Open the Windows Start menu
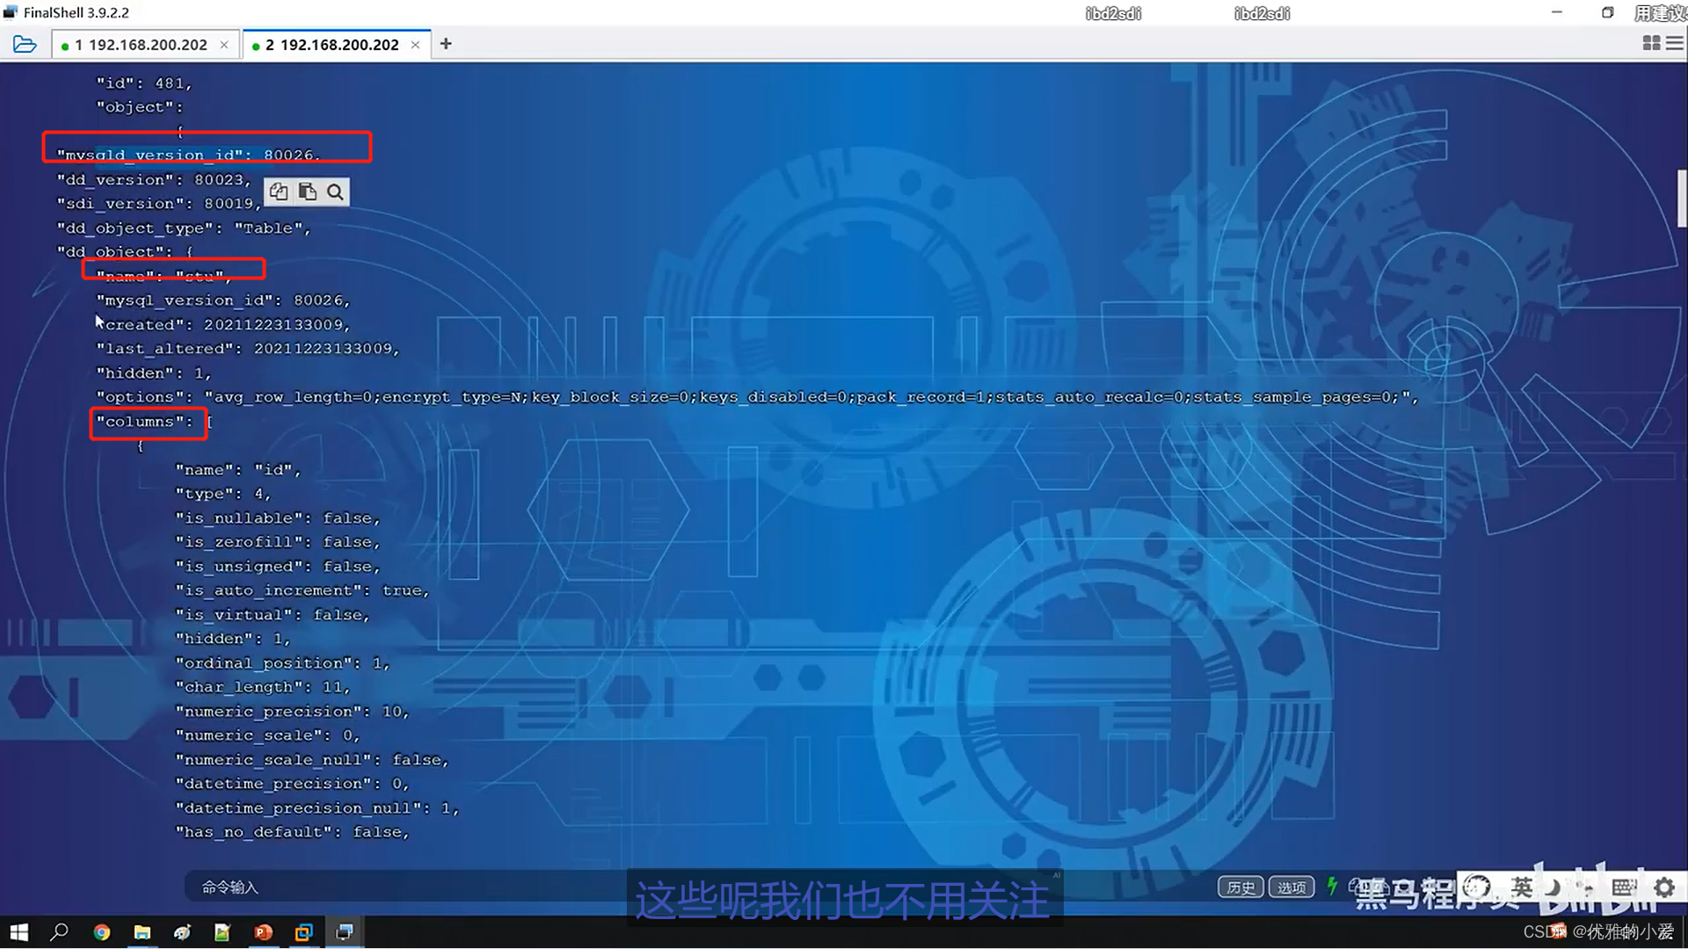 (18, 931)
